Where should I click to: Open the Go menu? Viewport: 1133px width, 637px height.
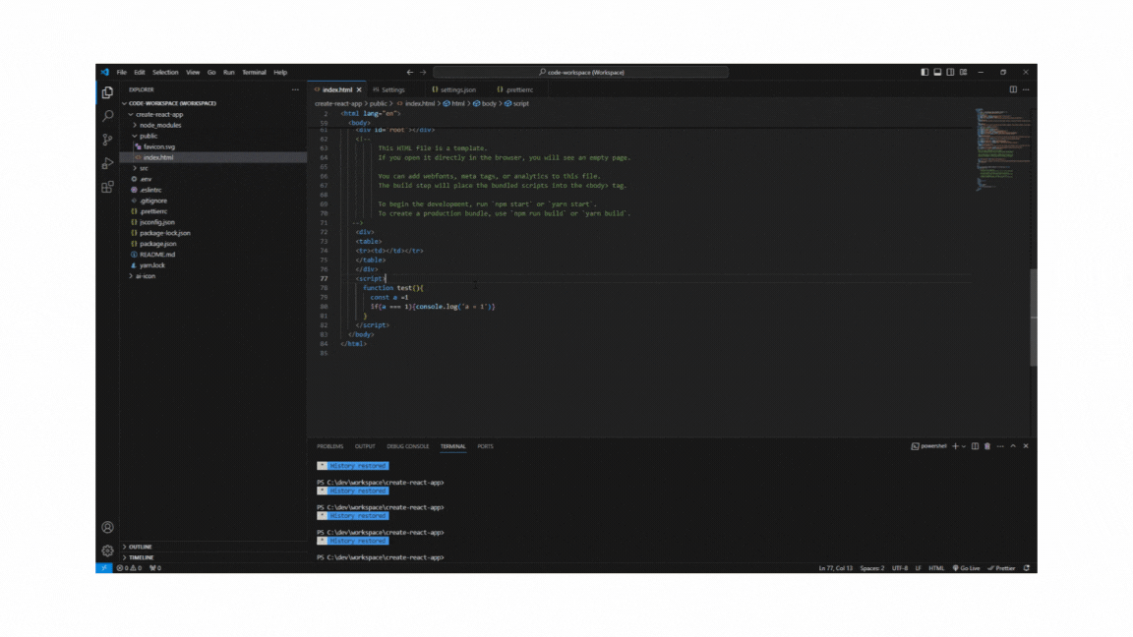pos(211,72)
